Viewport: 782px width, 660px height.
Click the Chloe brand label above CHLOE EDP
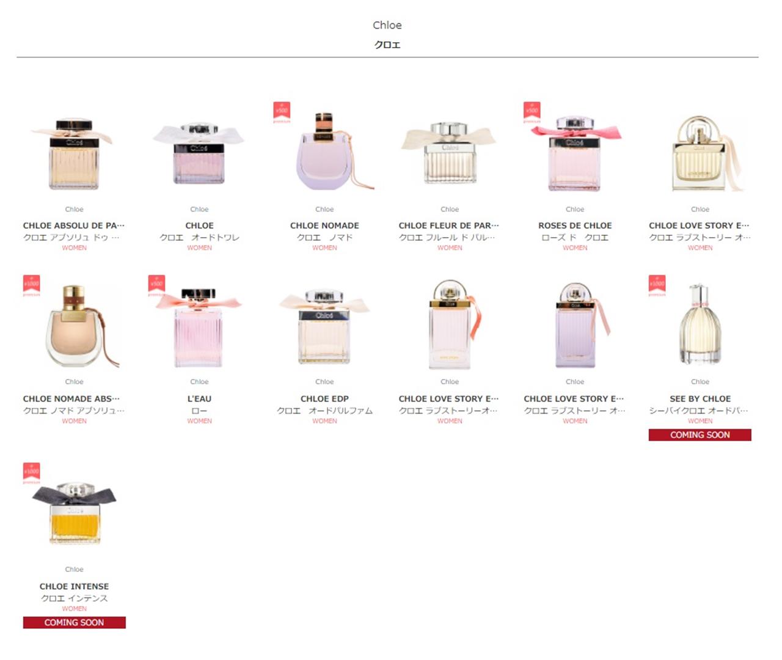(x=324, y=382)
